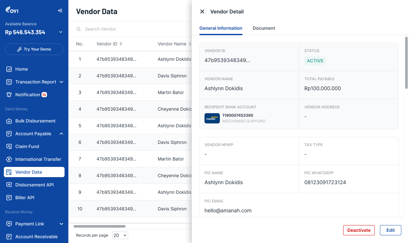Click the Claim Fund icon
The height and width of the screenshot is (243, 409).
[9, 146]
